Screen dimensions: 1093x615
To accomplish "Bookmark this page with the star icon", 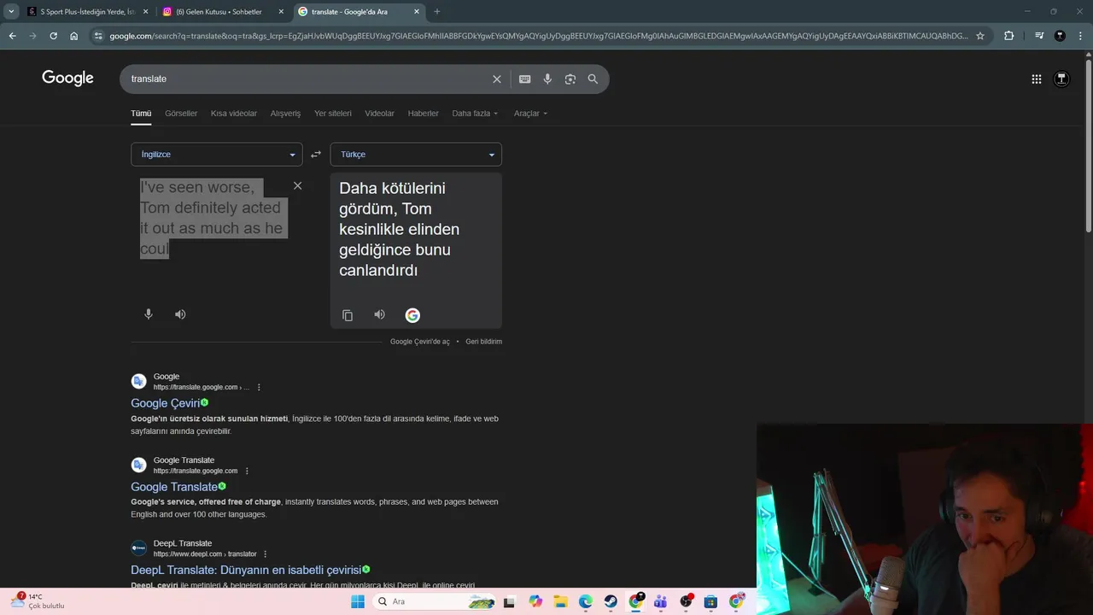I will [980, 36].
